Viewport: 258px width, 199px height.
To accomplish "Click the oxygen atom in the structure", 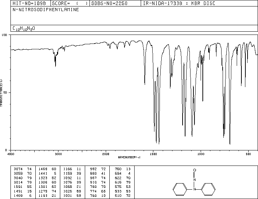I will 194,169.
